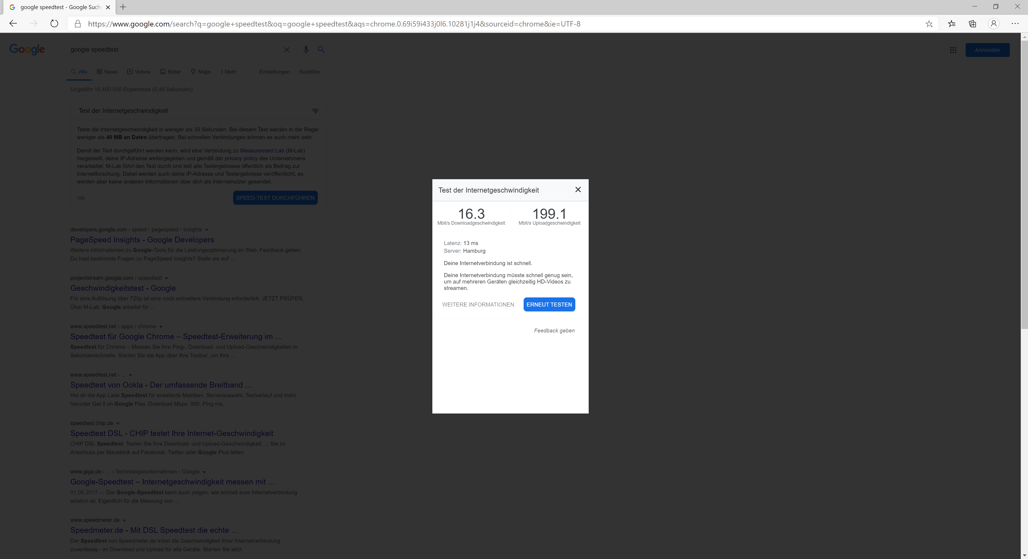1028x559 pixels.
Task: Click the page vertical scrollbar thumb
Action: [x=1025, y=184]
